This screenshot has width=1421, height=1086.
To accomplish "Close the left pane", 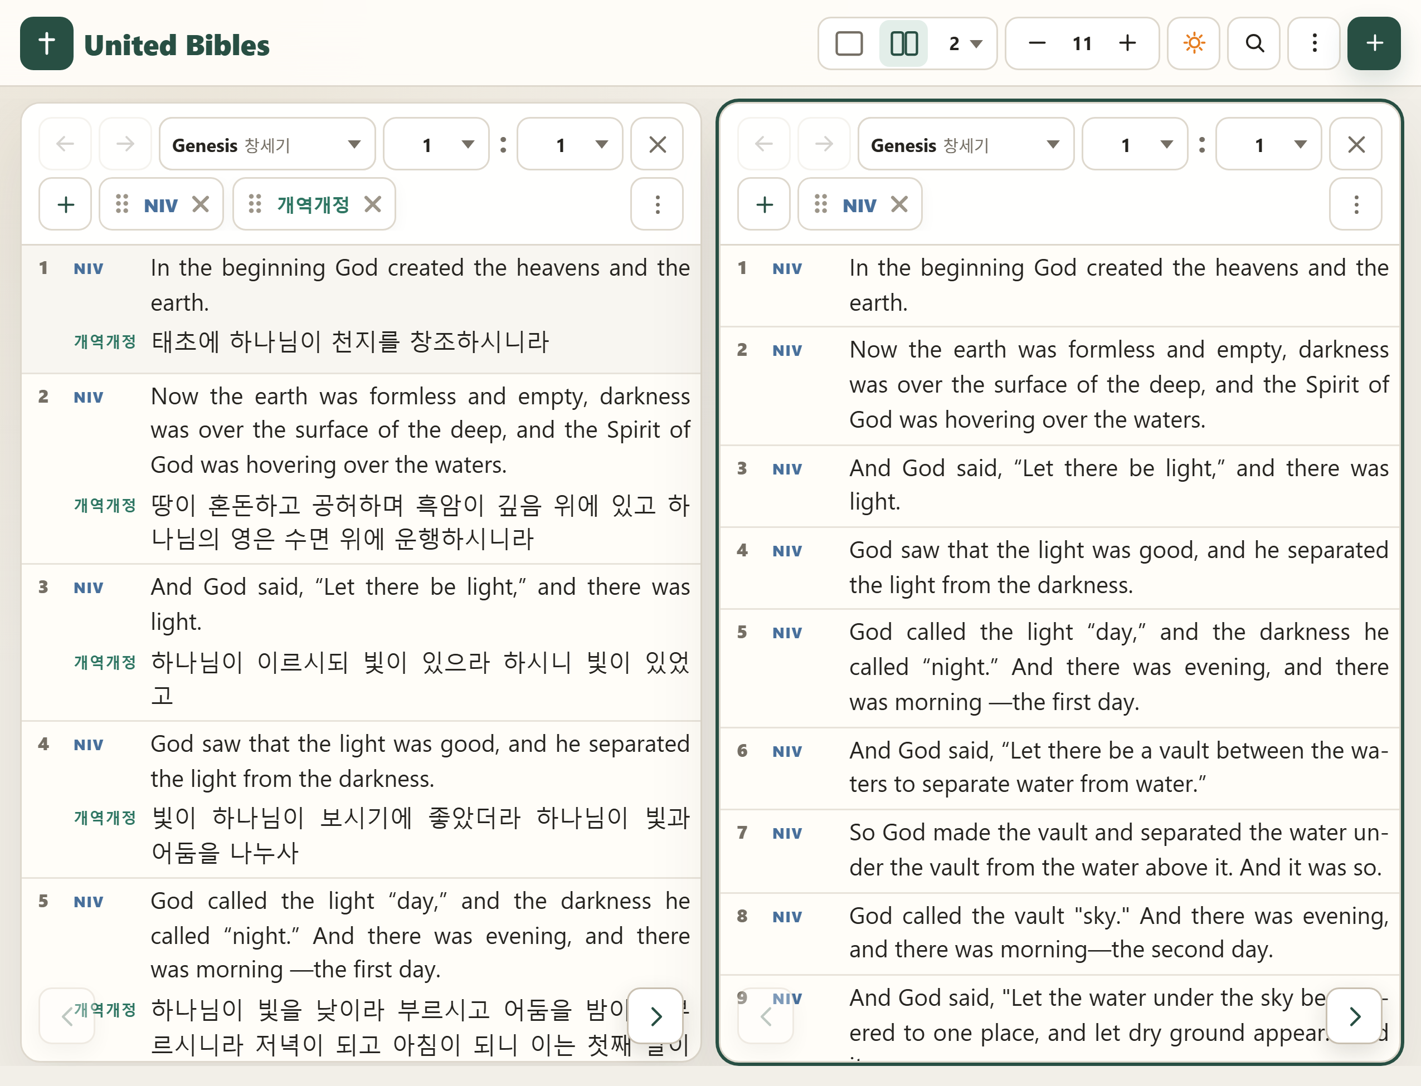I will pos(657,144).
